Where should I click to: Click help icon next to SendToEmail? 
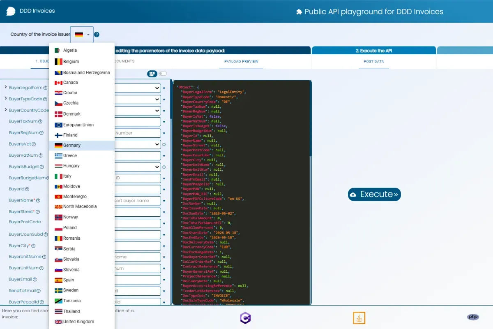(x=39, y=291)
